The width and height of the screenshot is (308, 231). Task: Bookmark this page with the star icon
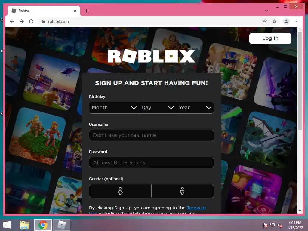point(274,21)
